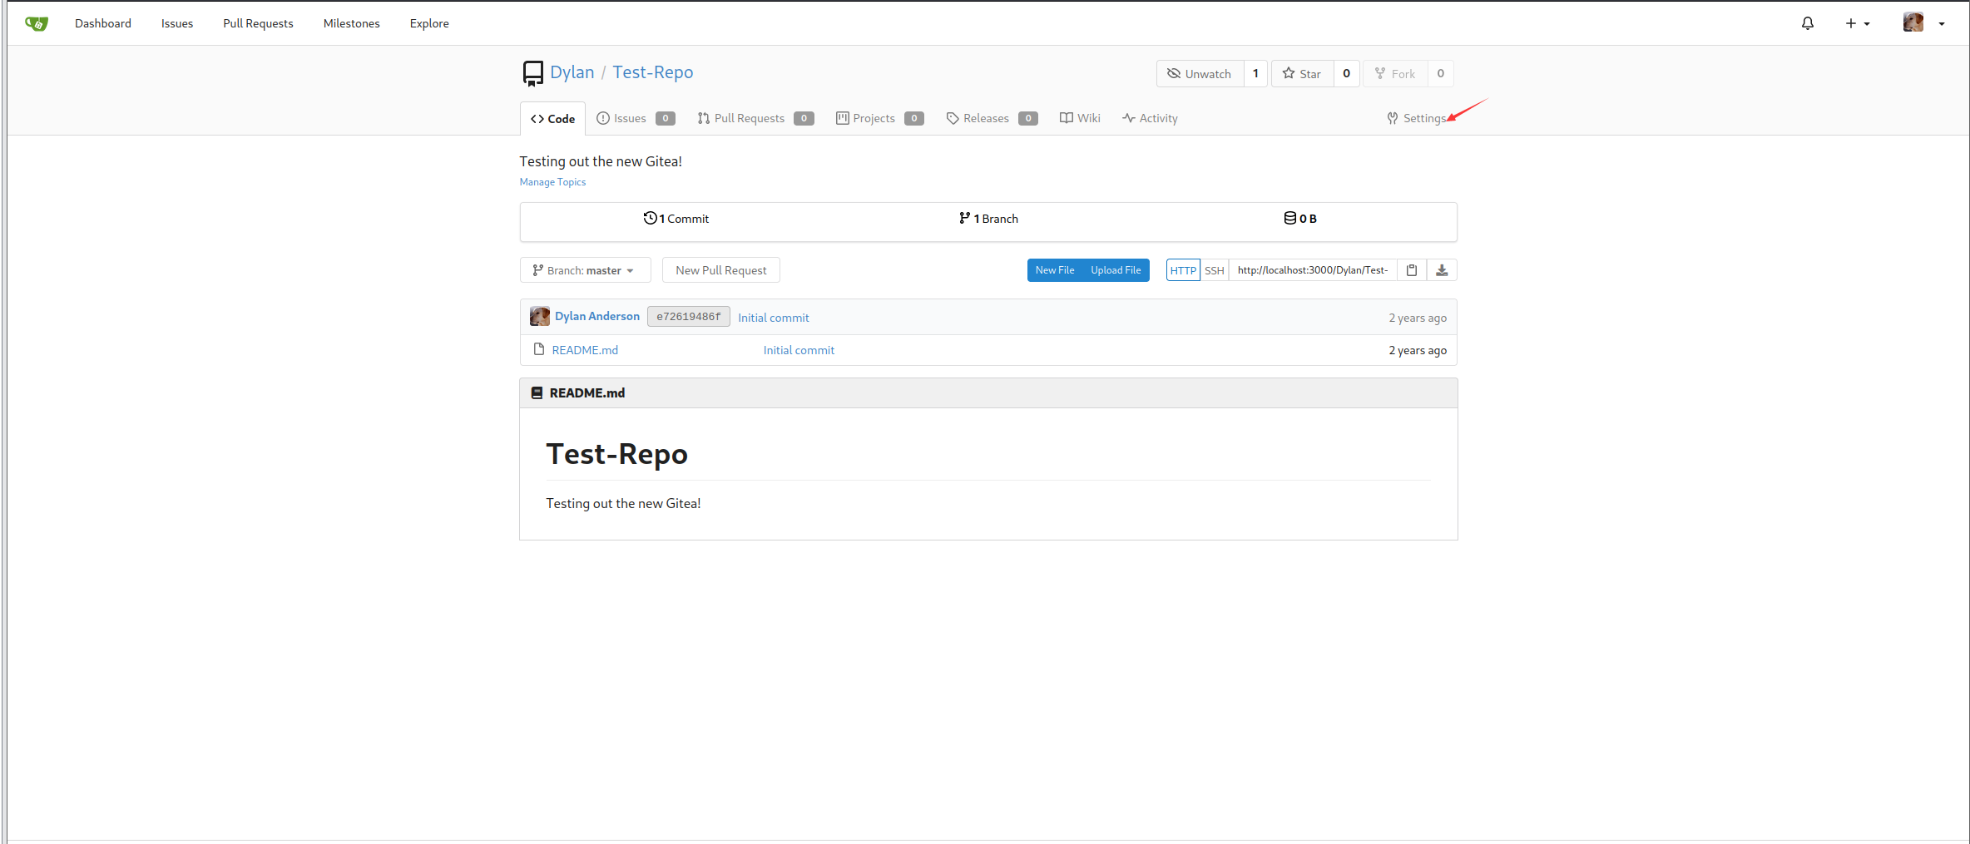Download the repository archive

tap(1442, 270)
